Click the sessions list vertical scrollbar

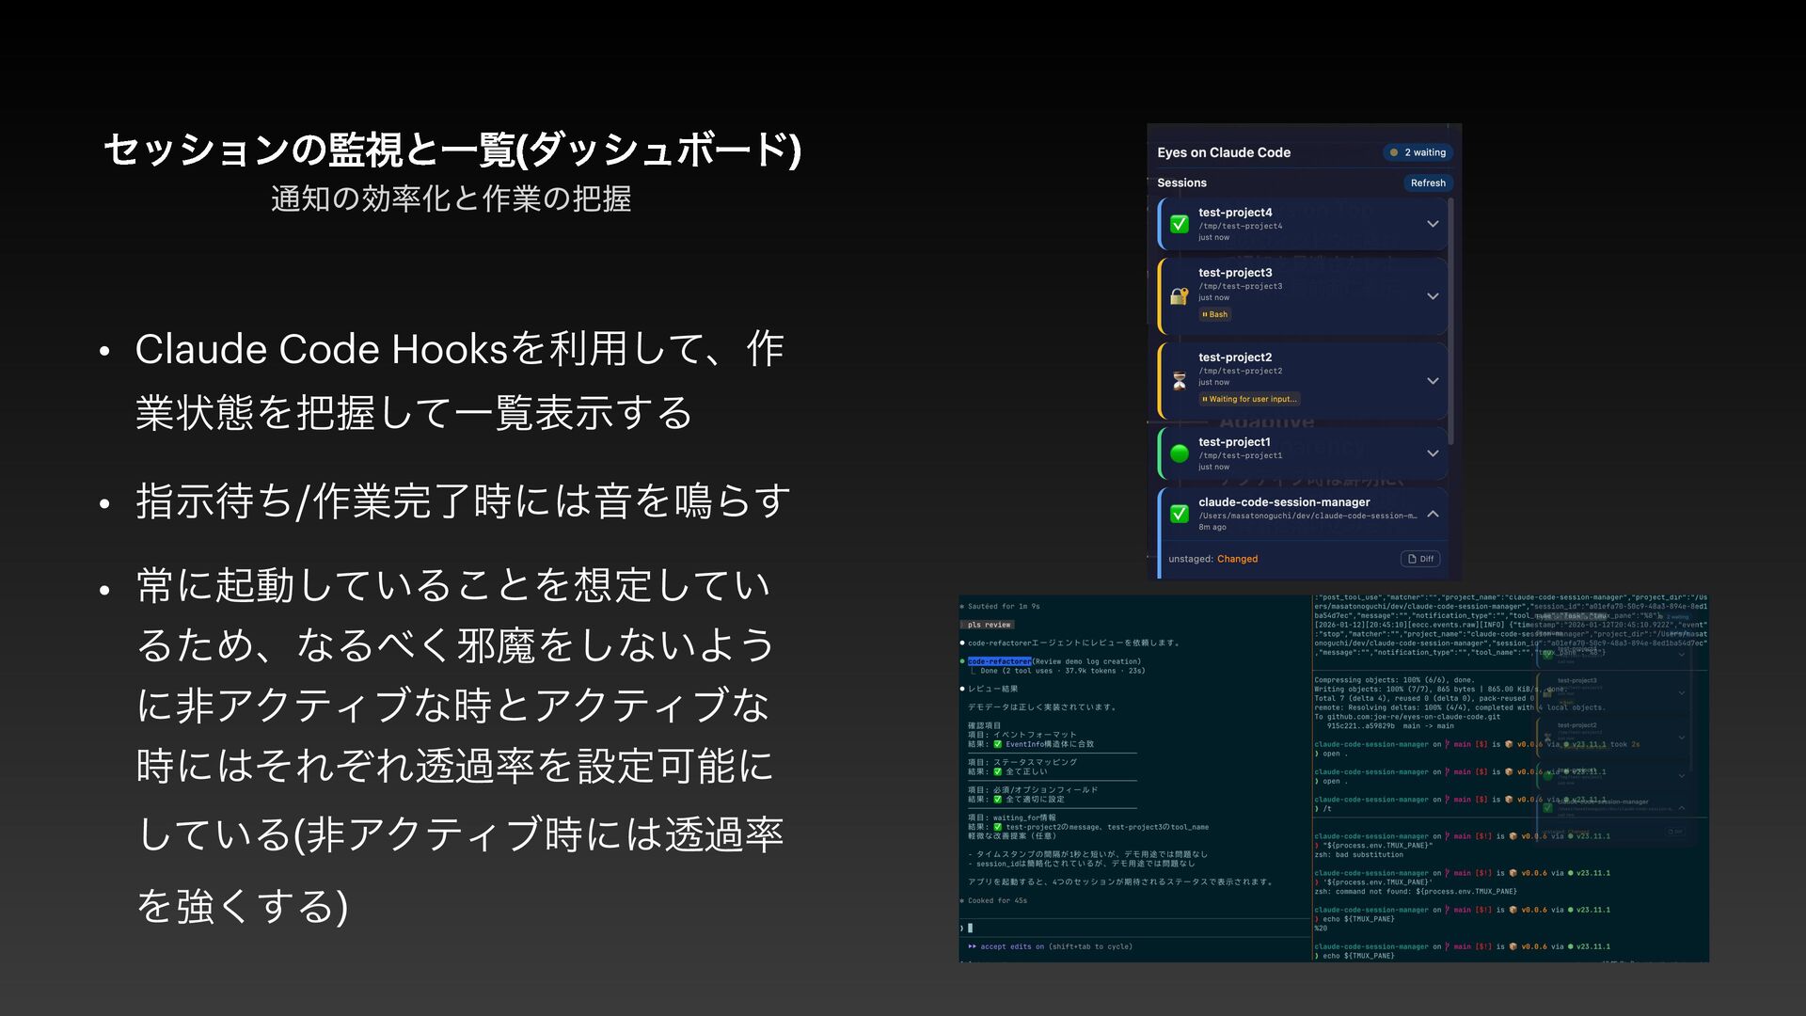[1451, 320]
